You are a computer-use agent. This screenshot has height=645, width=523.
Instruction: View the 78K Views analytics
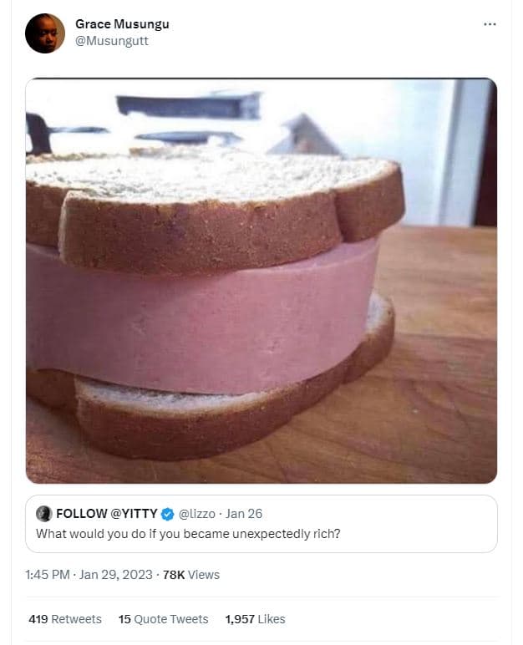[191, 575]
